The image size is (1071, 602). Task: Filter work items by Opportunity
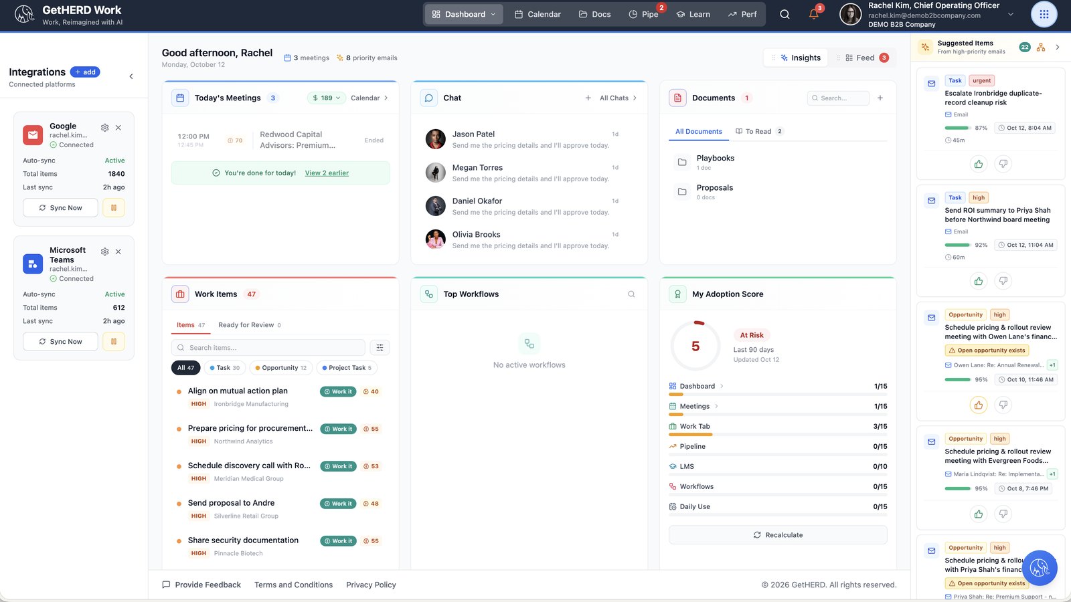click(x=280, y=368)
